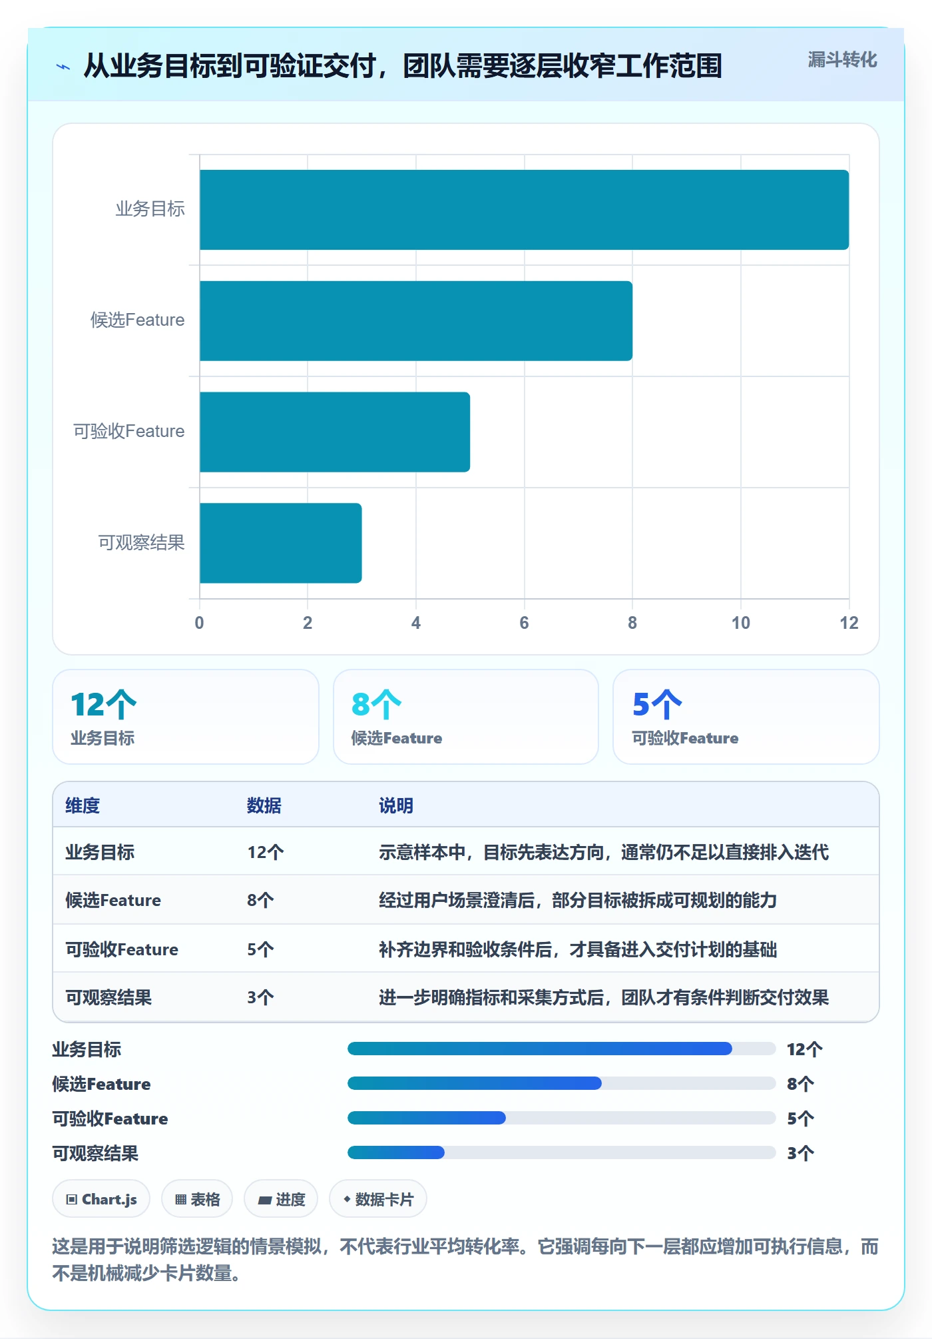Select the 业务目标 cell in the table
This screenshot has width=932, height=1339.
(100, 852)
